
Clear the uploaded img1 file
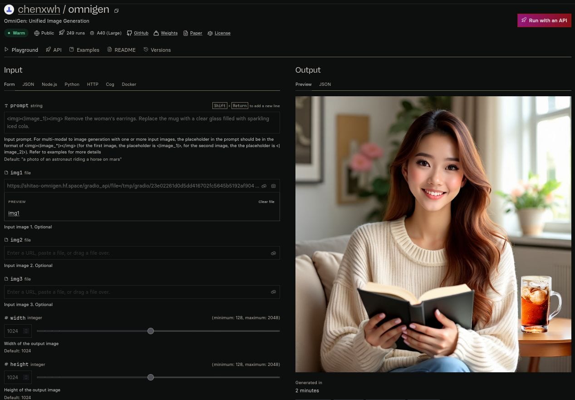point(266,202)
